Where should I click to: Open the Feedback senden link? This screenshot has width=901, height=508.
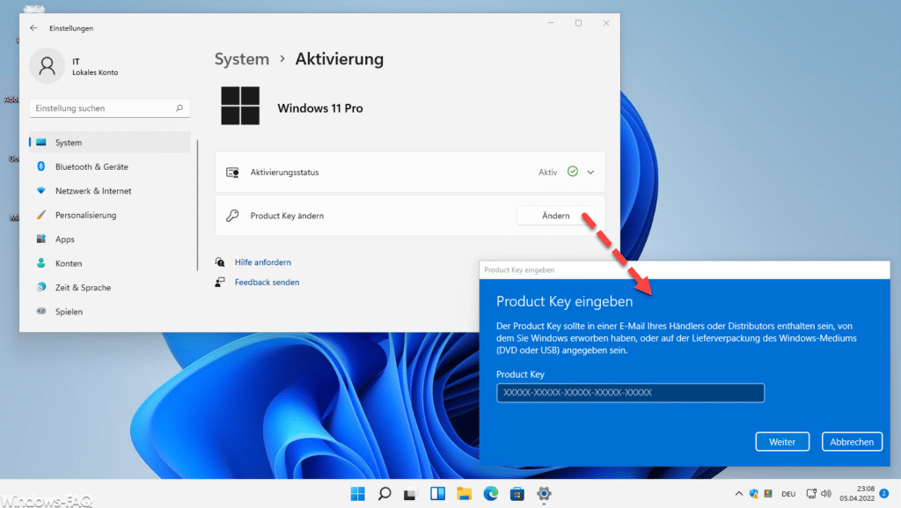pos(267,282)
